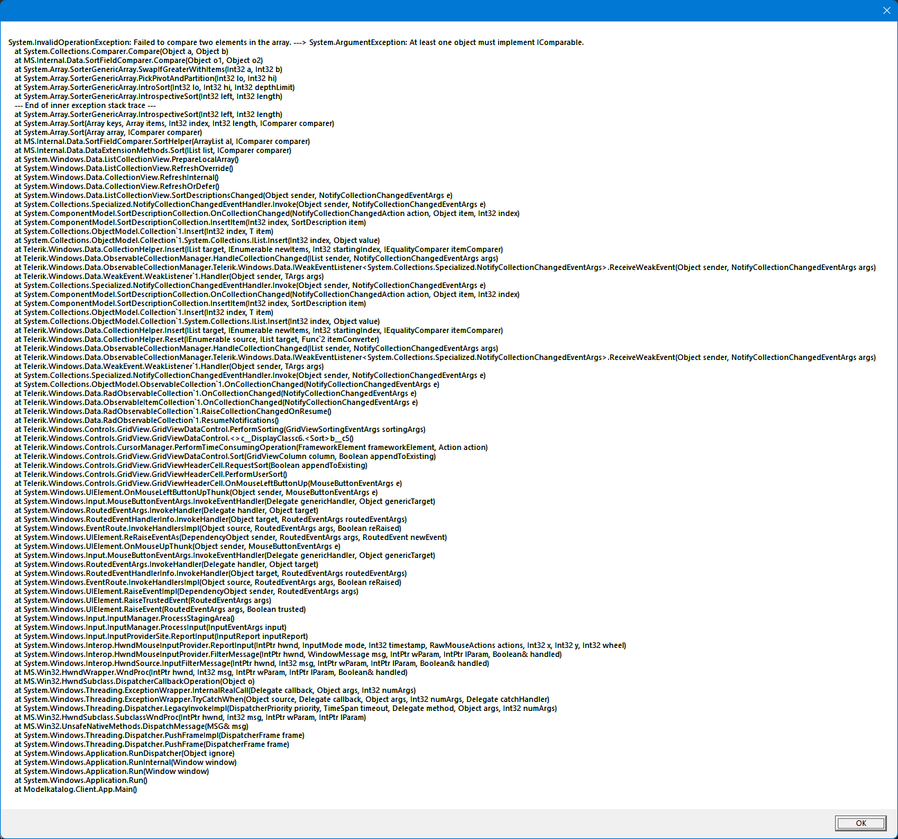This screenshot has height=839, width=898.
Task: Click the HwndMouseInputProvider.ReportInput line
Action: (320, 645)
